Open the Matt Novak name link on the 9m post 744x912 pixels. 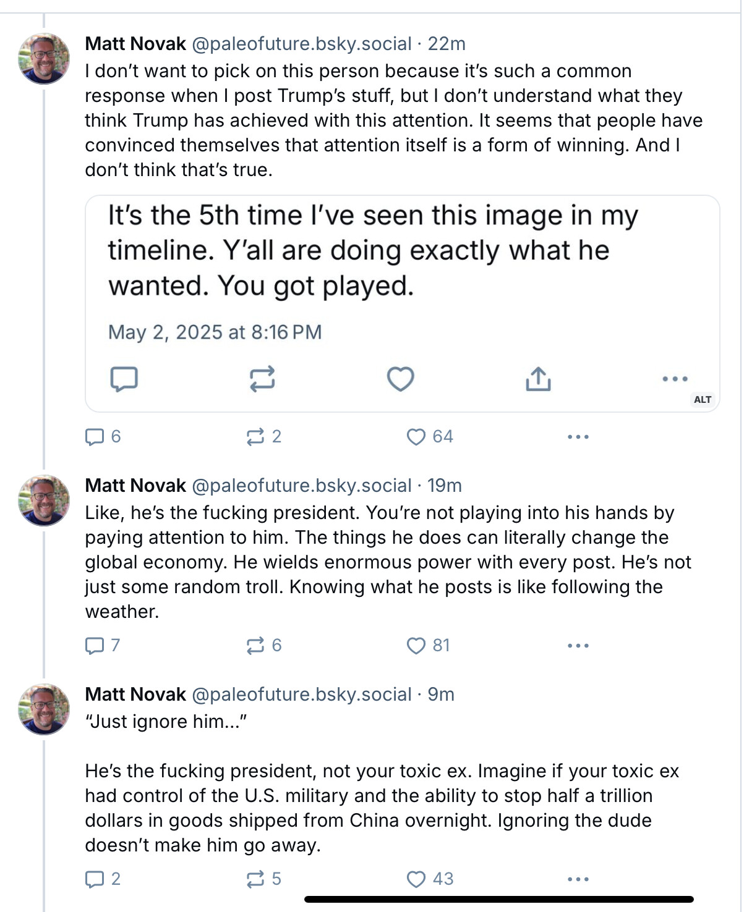[x=135, y=695]
